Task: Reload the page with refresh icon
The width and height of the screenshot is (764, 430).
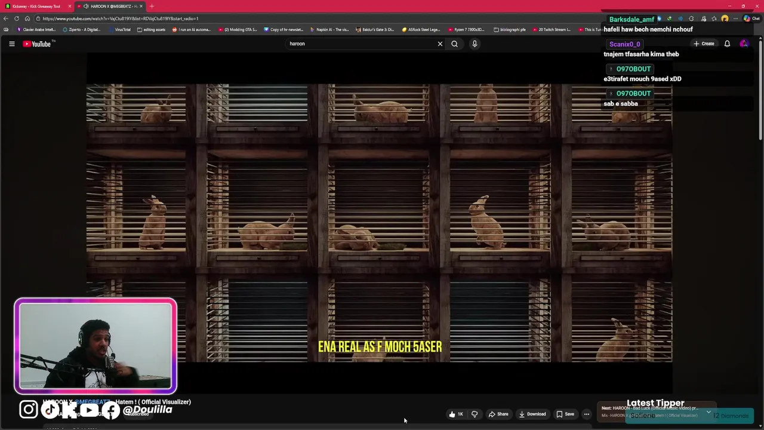Action: click(x=17, y=19)
